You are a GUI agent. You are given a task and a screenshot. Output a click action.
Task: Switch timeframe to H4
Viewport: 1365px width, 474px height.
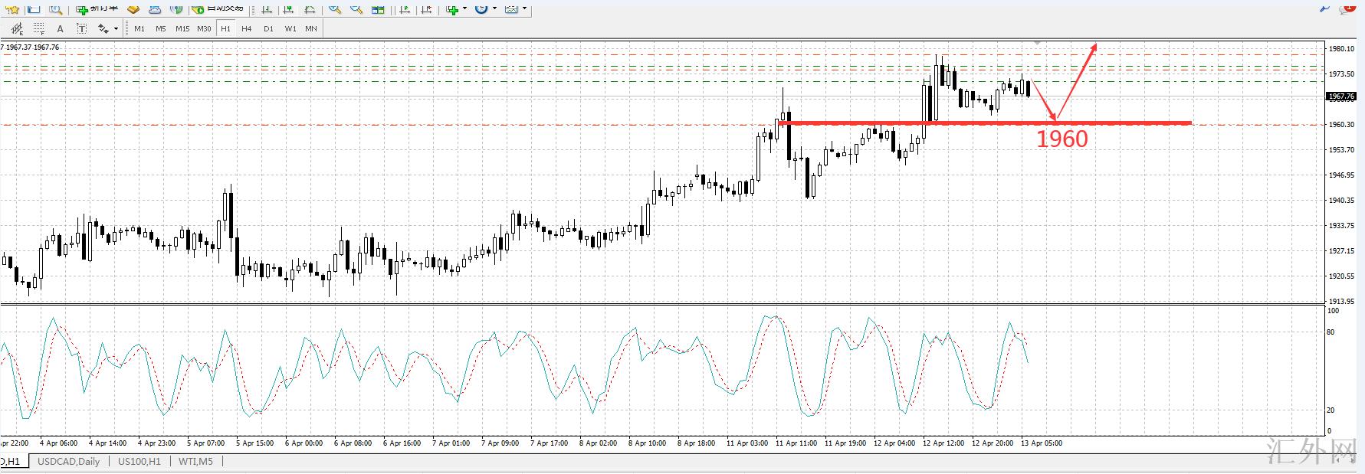tap(246, 28)
